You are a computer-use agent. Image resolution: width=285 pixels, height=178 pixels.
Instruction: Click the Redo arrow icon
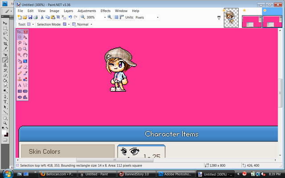[x=76, y=17]
